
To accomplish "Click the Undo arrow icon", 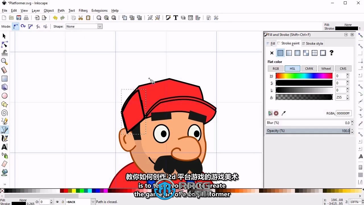I will coord(55,18).
